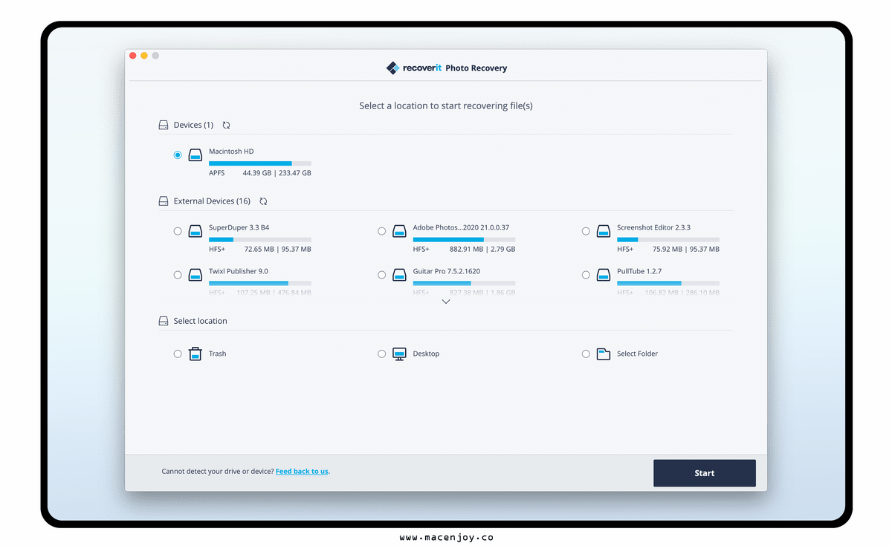Click the PullTube 1.2.7 label
Image resolution: width=892 pixels, height=546 pixels.
pyautogui.click(x=639, y=271)
